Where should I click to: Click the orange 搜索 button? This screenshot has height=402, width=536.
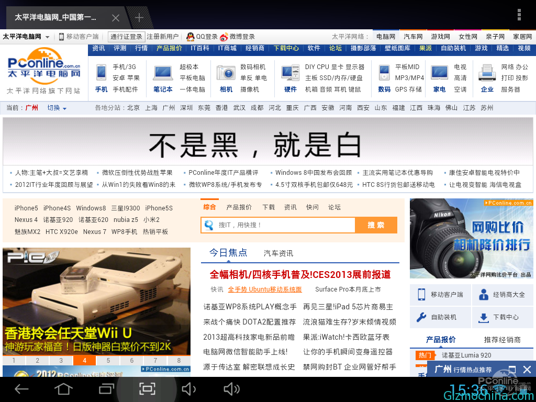(x=376, y=225)
